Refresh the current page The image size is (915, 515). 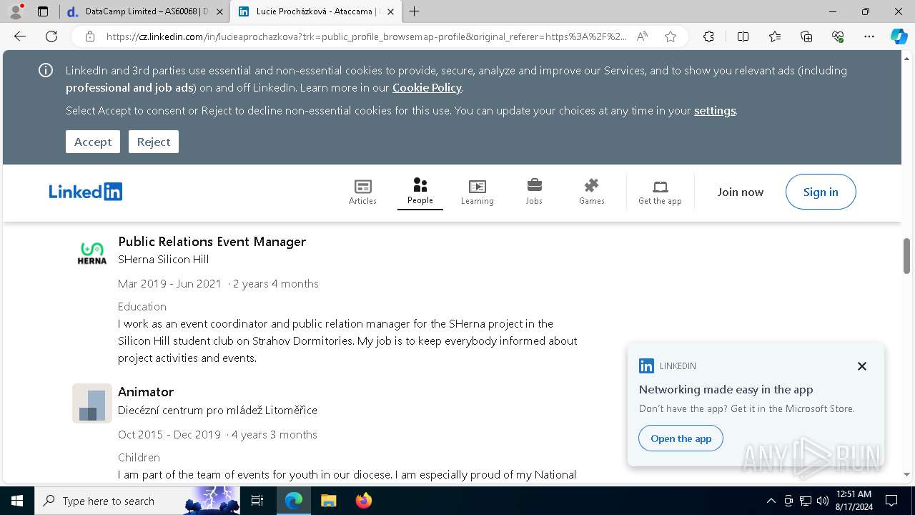(51, 36)
